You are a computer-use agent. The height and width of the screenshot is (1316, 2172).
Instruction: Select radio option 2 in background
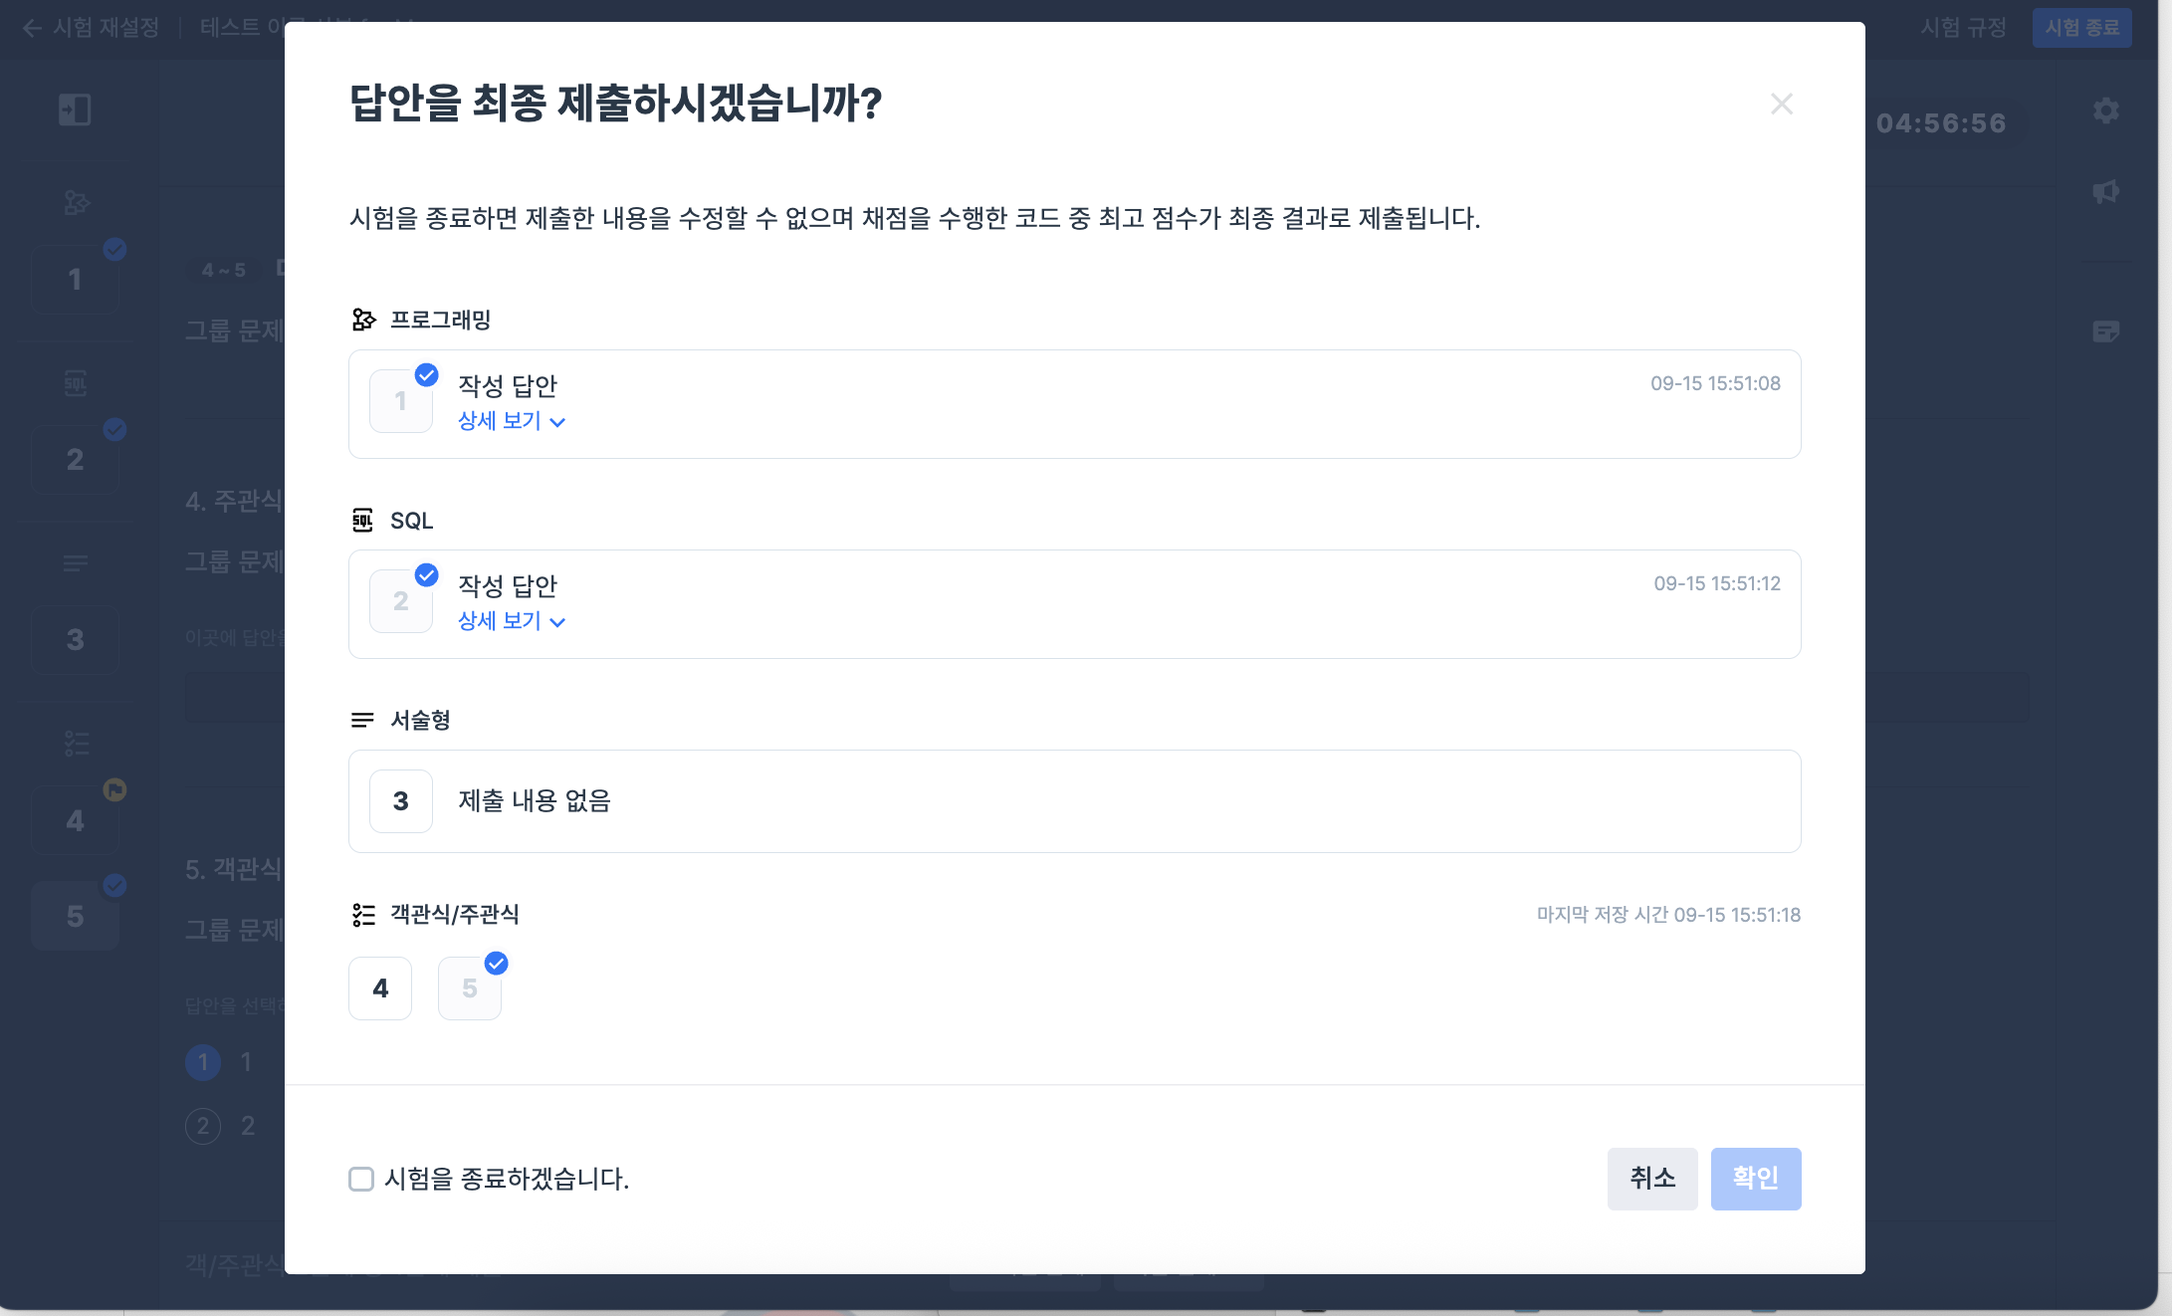point(203,1126)
